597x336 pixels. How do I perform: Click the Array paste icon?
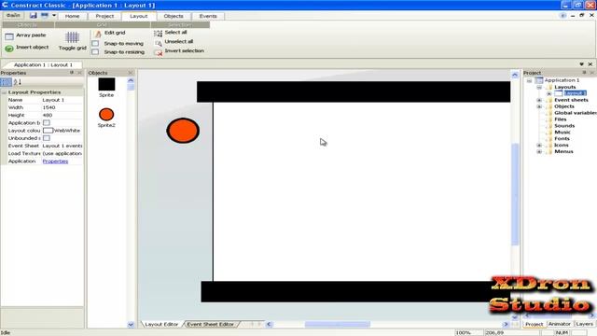9,36
